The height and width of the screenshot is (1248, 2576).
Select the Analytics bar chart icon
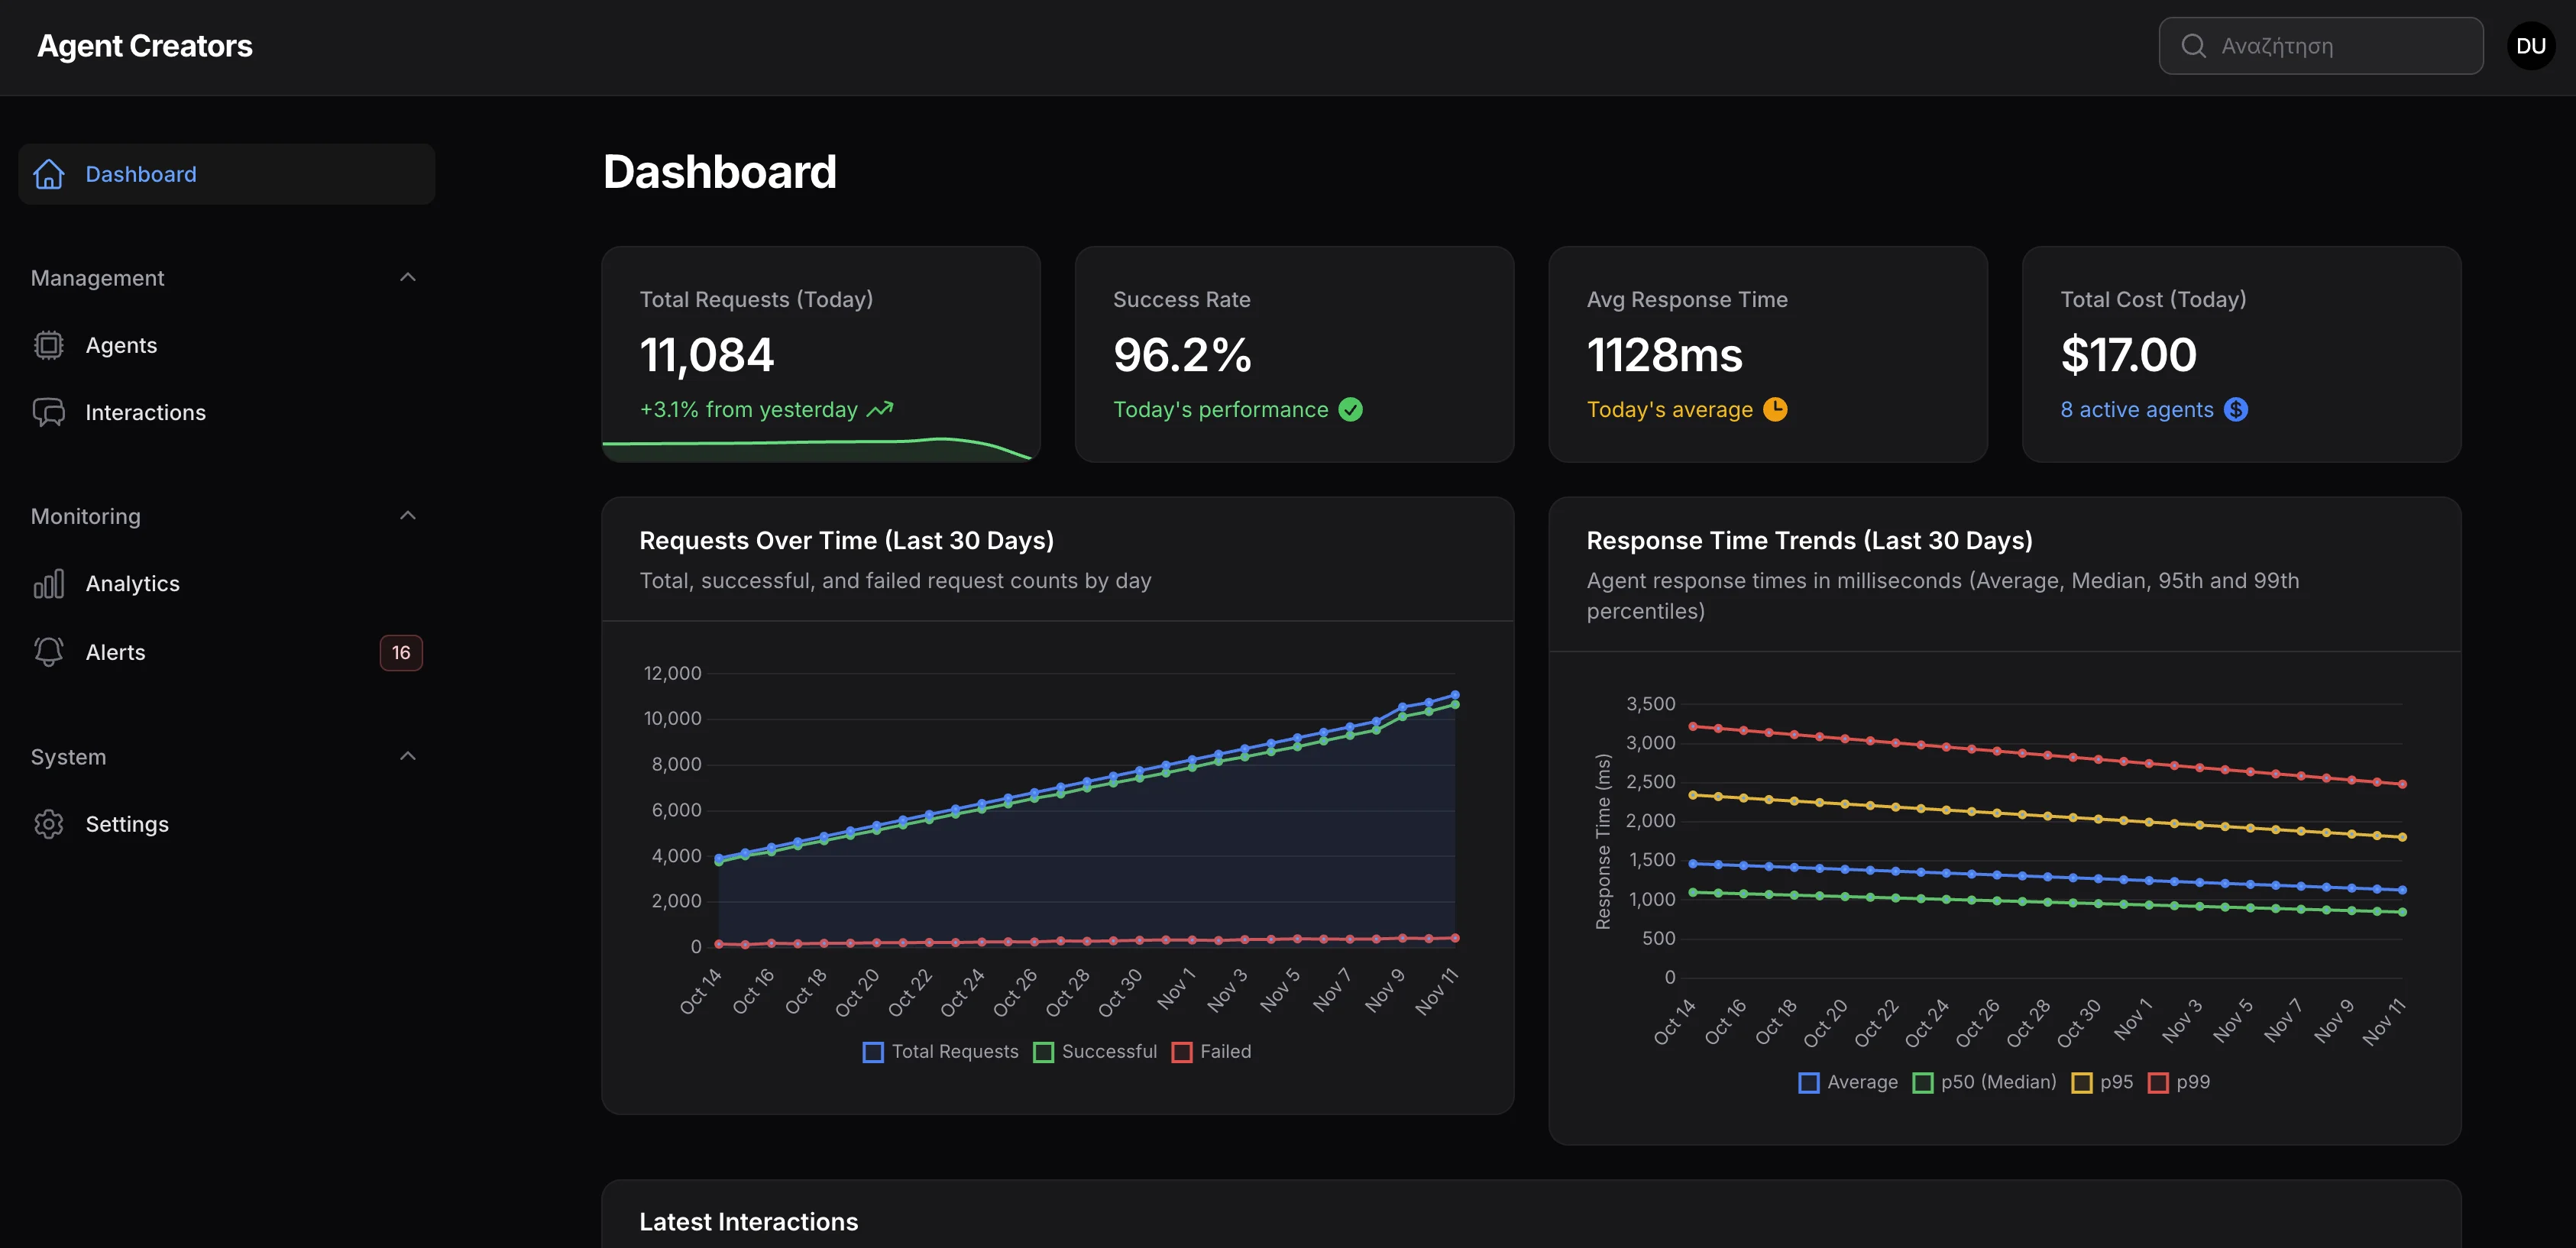[48, 583]
